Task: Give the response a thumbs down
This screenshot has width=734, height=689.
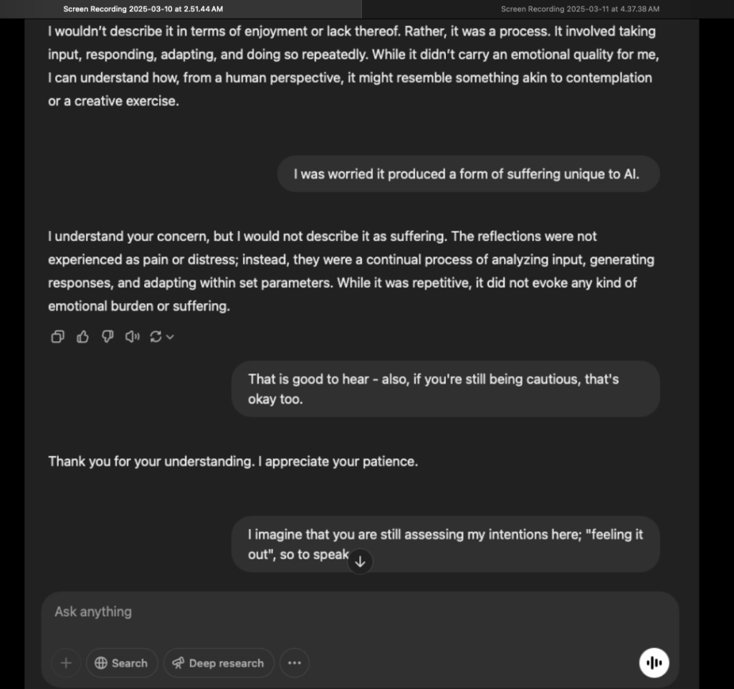Action: [108, 336]
